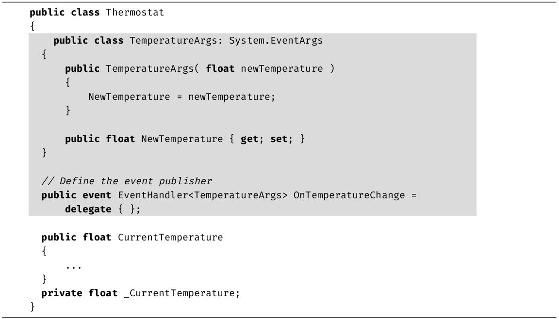Click the float keyword in constructor parameters
The image size is (559, 319).
[220, 69]
